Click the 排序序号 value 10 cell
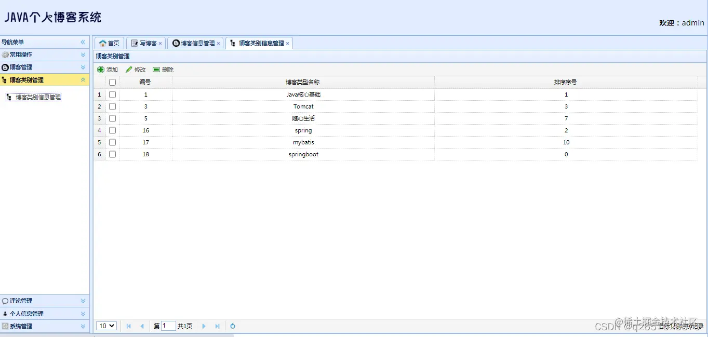Screen dimensions: 708x337 [566, 142]
